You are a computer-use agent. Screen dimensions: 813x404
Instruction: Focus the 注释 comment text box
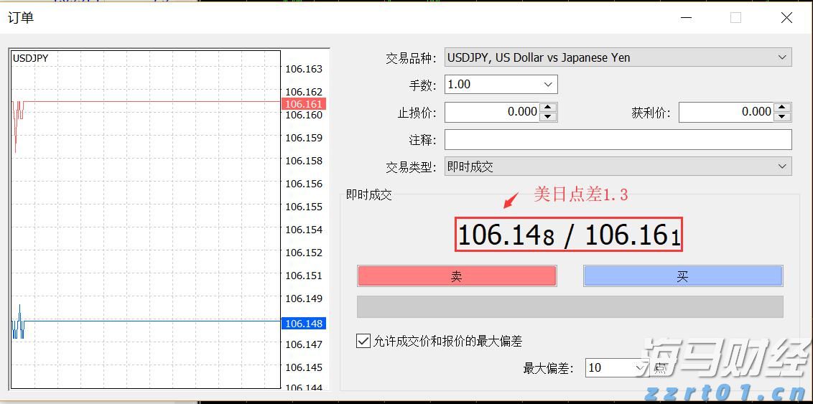pyautogui.click(x=618, y=139)
